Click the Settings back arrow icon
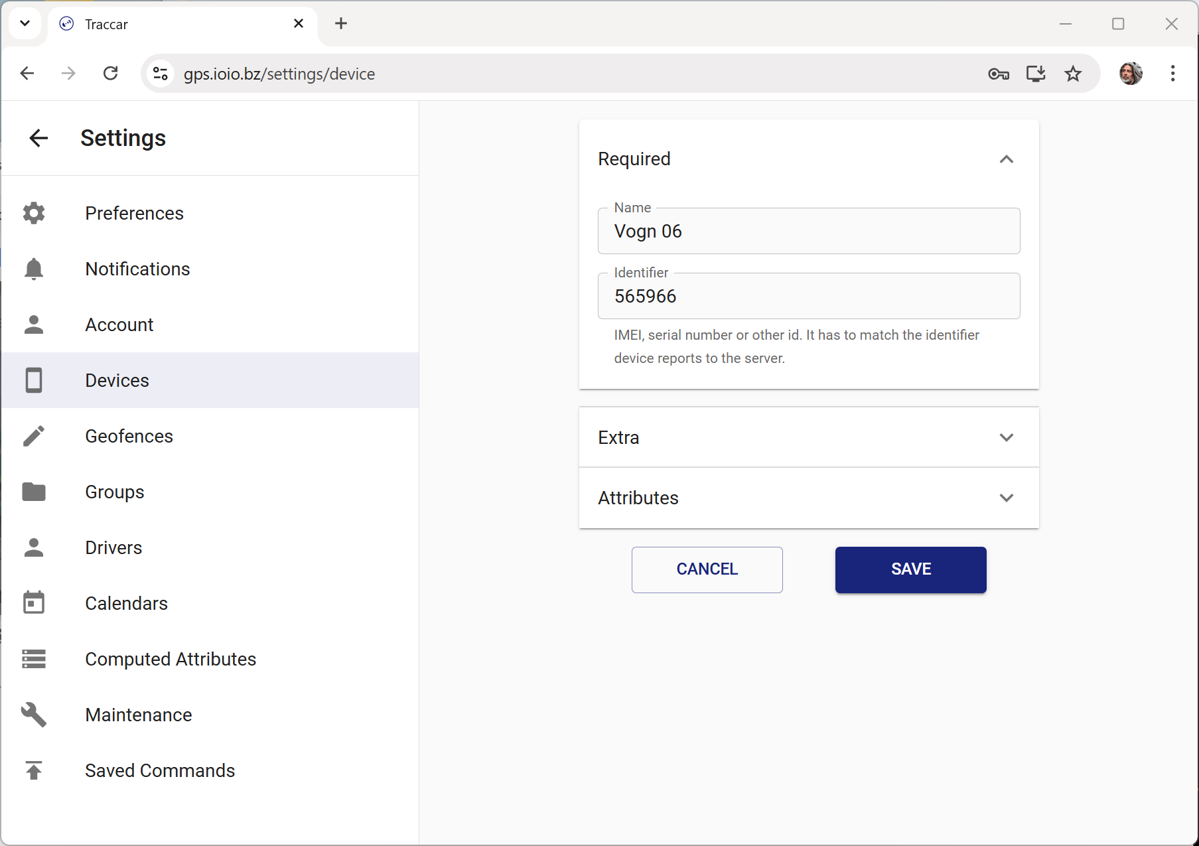 38,138
